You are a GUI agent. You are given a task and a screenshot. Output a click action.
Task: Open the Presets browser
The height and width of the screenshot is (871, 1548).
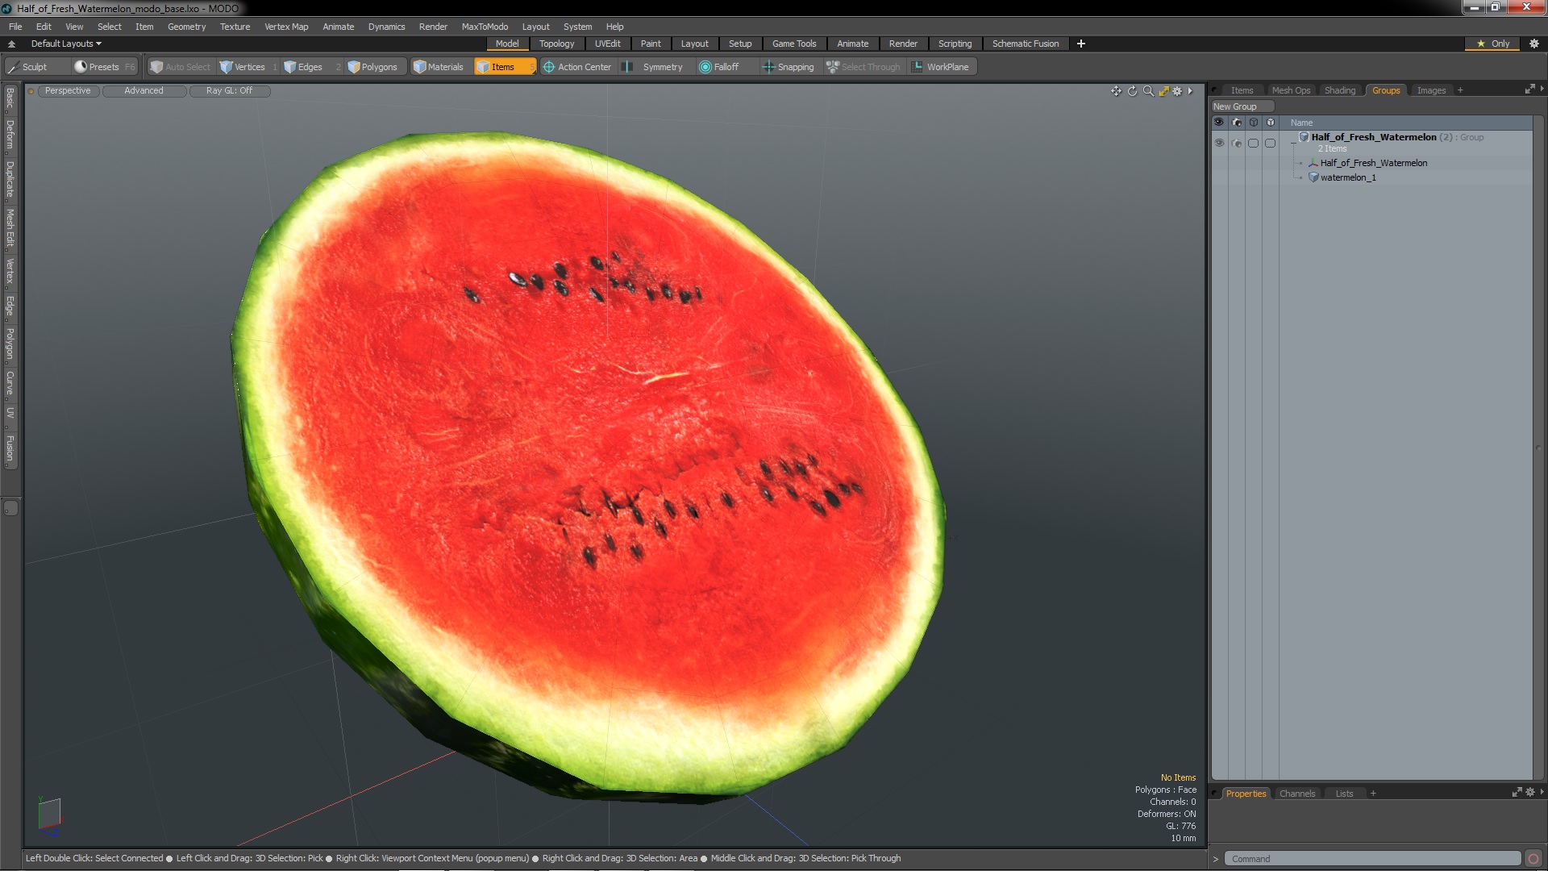(104, 67)
